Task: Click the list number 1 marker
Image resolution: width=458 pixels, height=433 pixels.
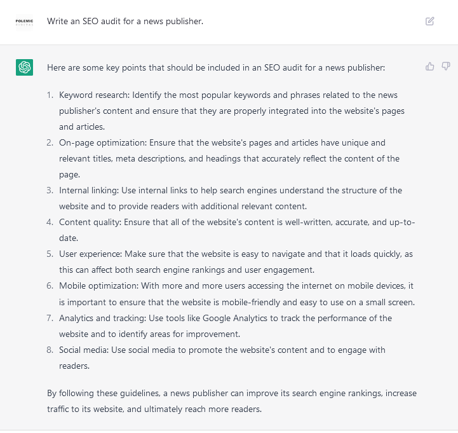Action: 50,95
